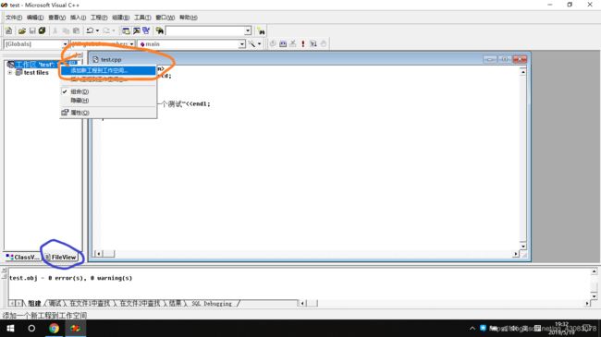Click the hand breakpoint icon

click(x=324, y=43)
